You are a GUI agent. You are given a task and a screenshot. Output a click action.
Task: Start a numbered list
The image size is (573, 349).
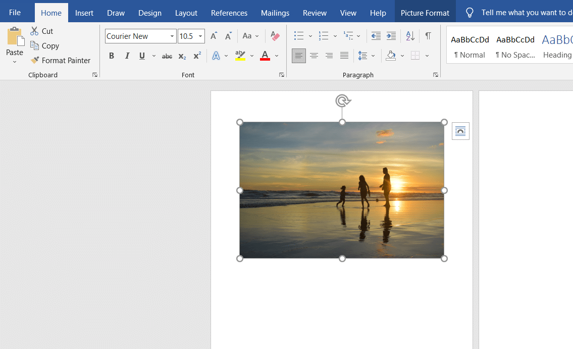[x=324, y=36]
